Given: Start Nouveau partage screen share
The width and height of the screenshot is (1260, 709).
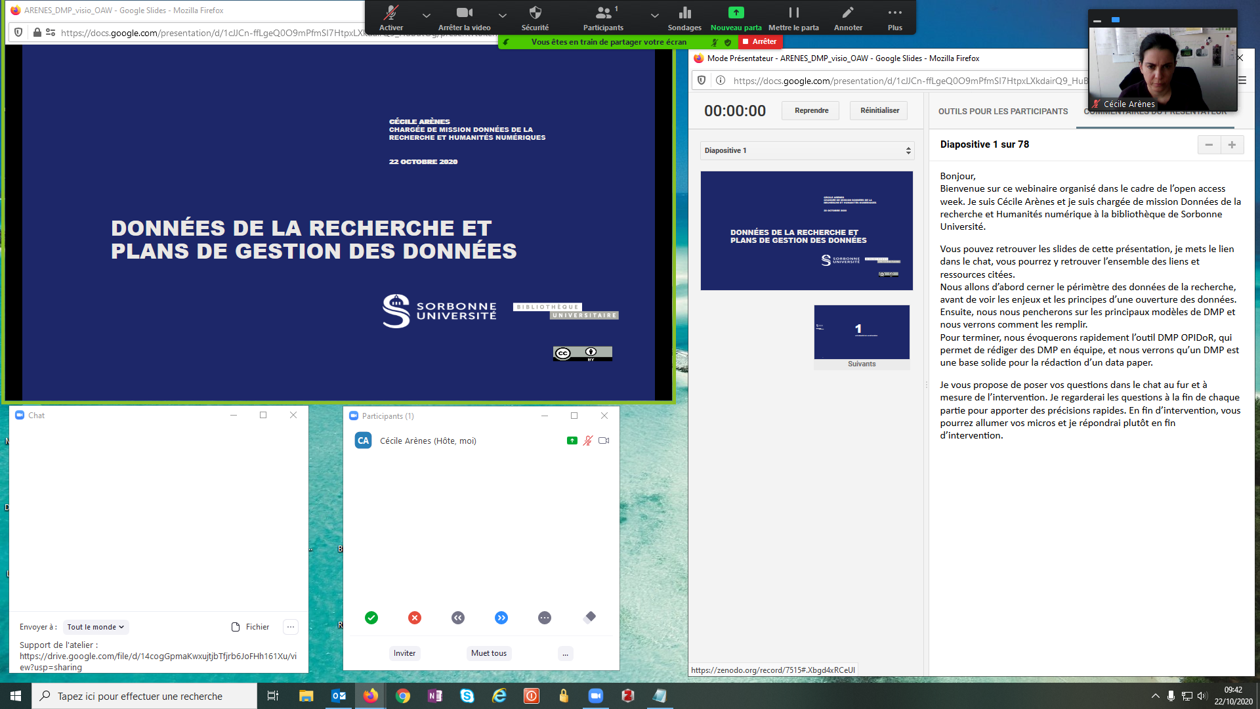Looking at the screenshot, I should click(x=736, y=18).
